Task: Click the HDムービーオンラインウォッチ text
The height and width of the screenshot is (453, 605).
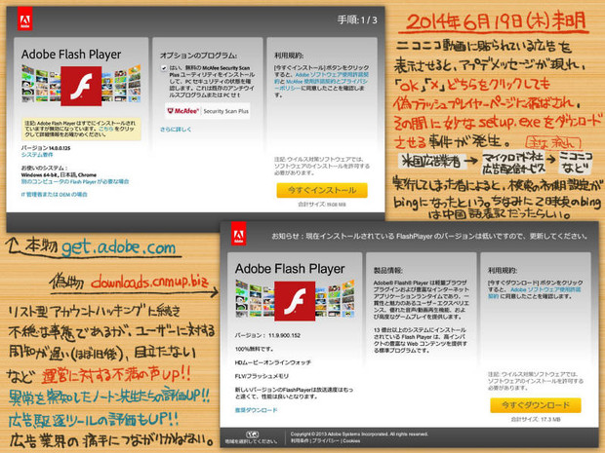Action: tap(273, 362)
